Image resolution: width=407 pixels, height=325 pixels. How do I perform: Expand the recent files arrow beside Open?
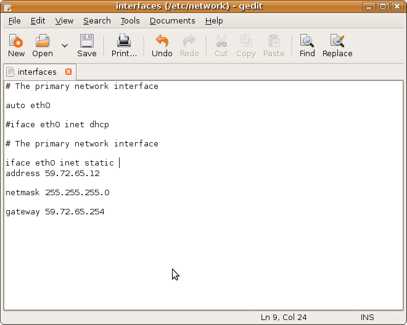(x=65, y=46)
